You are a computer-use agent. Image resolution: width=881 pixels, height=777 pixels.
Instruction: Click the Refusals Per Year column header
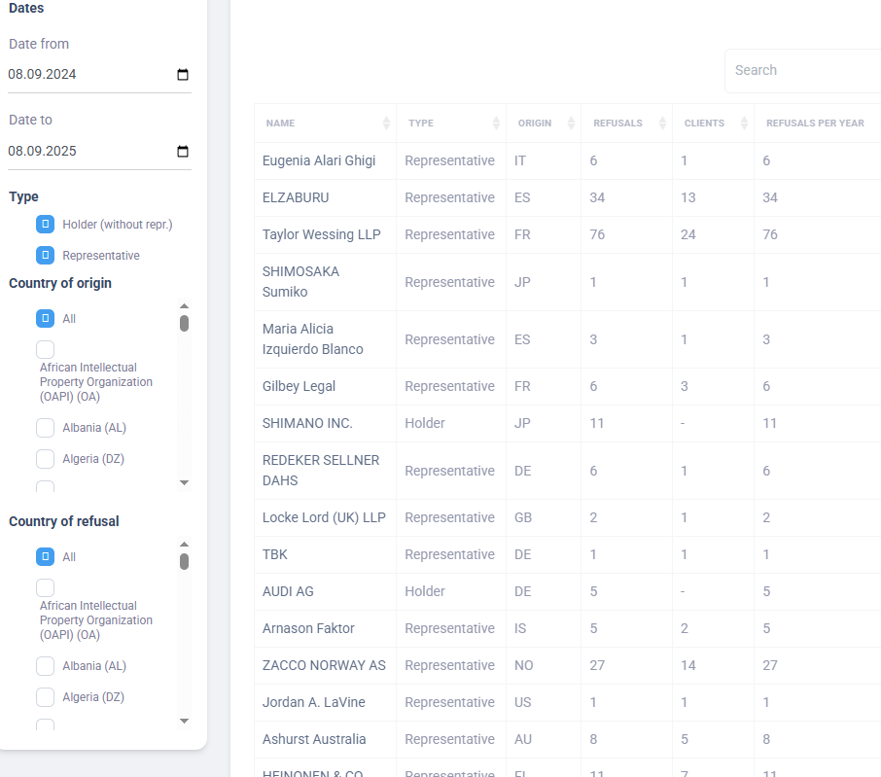(x=815, y=124)
